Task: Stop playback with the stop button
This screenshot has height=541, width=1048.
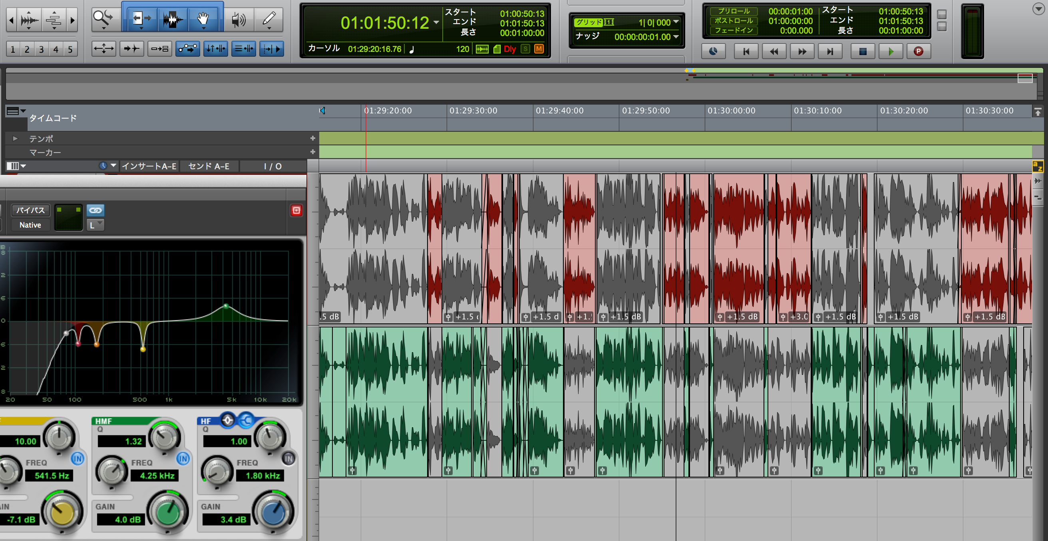Action: (863, 51)
